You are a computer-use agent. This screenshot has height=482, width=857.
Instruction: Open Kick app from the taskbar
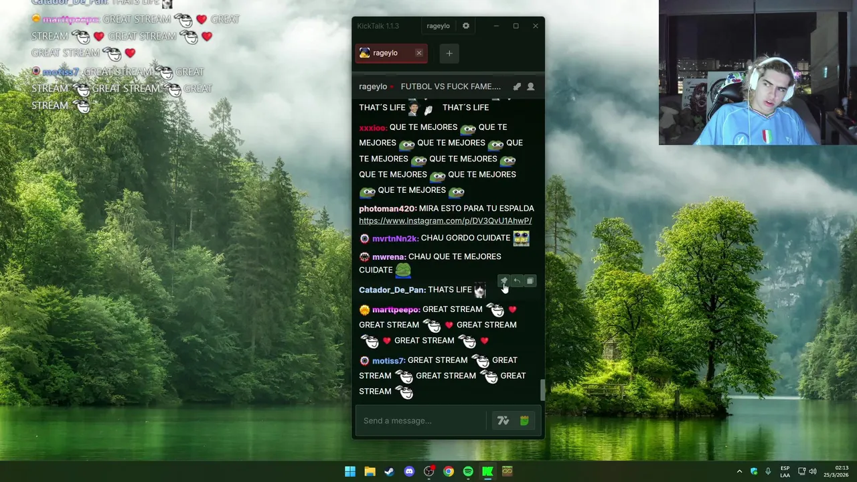[x=487, y=471]
